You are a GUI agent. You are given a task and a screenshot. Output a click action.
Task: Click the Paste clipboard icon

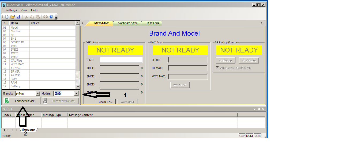pos(37,17)
